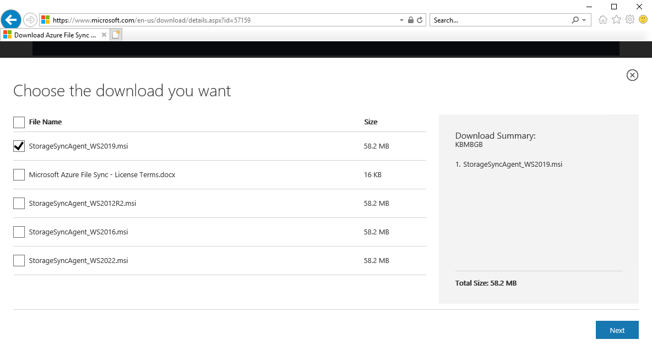Open the address bar autocomplete dropdown

[401, 19]
